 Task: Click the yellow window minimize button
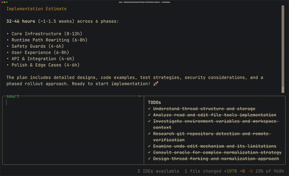click(x=4, y=2)
